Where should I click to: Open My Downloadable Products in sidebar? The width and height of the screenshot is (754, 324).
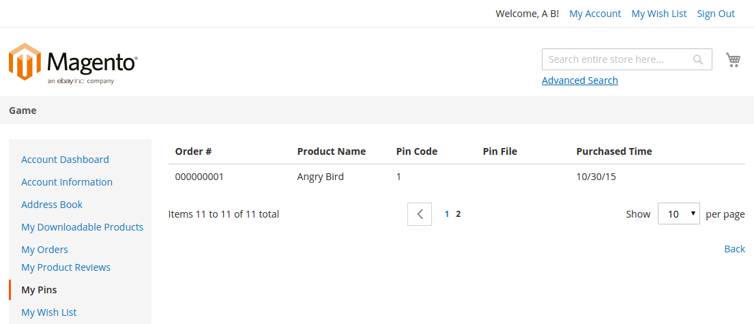83,227
